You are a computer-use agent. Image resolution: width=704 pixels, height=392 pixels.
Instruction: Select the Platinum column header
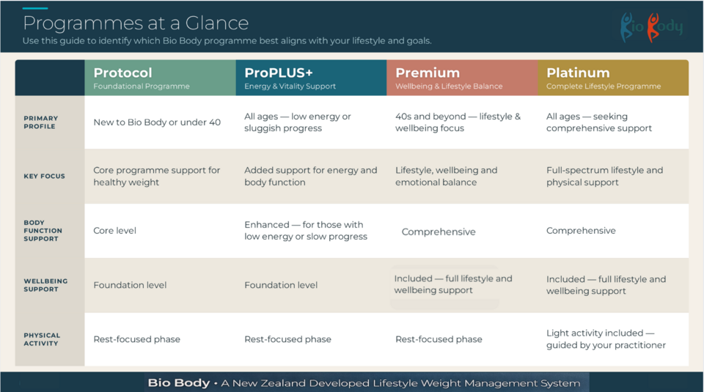613,78
